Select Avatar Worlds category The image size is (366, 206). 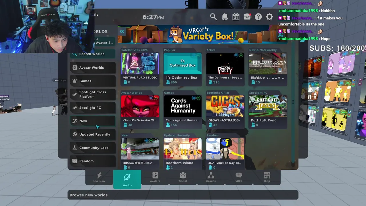coord(93,68)
